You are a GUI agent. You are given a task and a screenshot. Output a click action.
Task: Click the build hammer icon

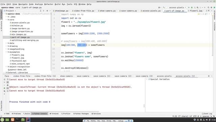click(164, 7)
